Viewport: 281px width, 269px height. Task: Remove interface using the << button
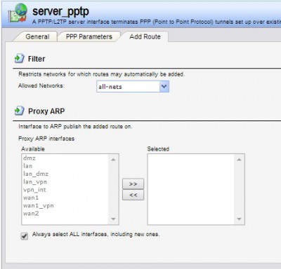133,195
